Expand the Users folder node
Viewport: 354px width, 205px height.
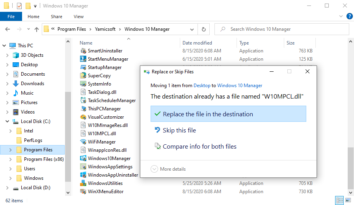pyautogui.click(x=10, y=169)
